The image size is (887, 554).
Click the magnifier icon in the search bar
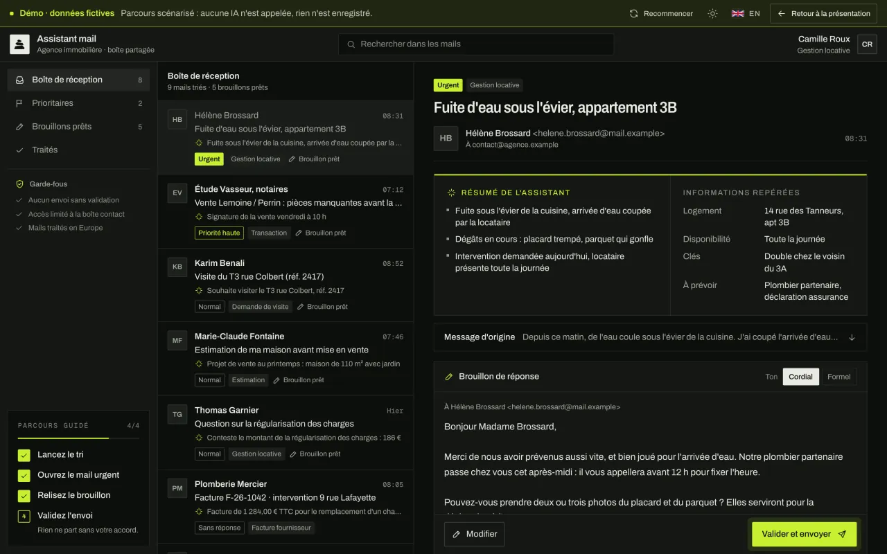pos(351,44)
